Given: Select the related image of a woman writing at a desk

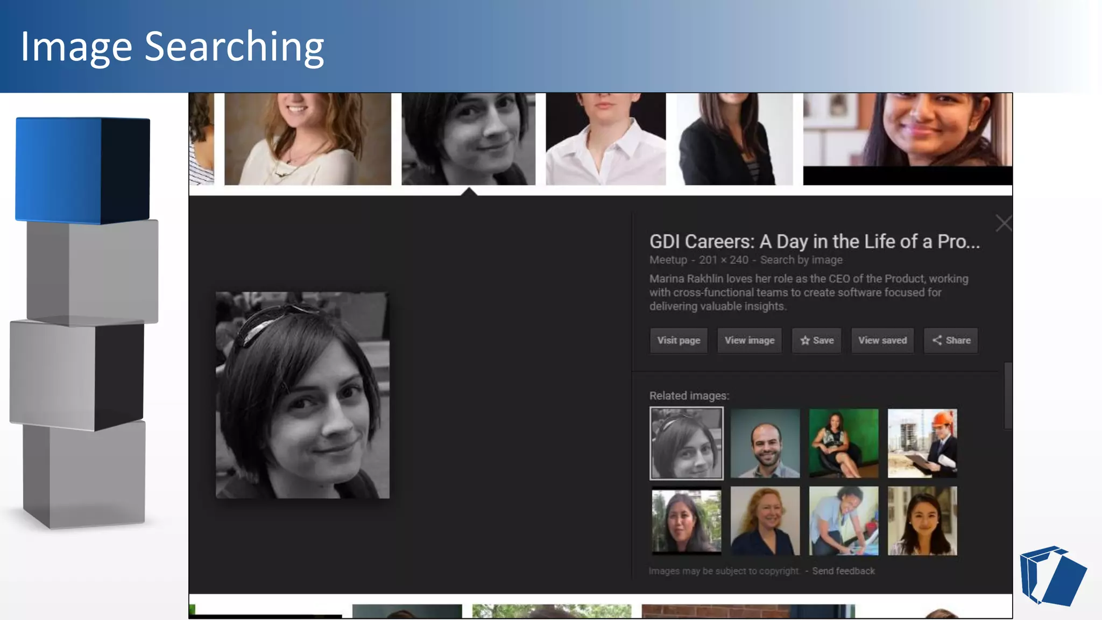Looking at the screenshot, I should [x=844, y=521].
